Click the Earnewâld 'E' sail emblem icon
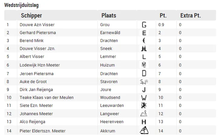The width and height of the screenshot is (220, 138). [144, 33]
